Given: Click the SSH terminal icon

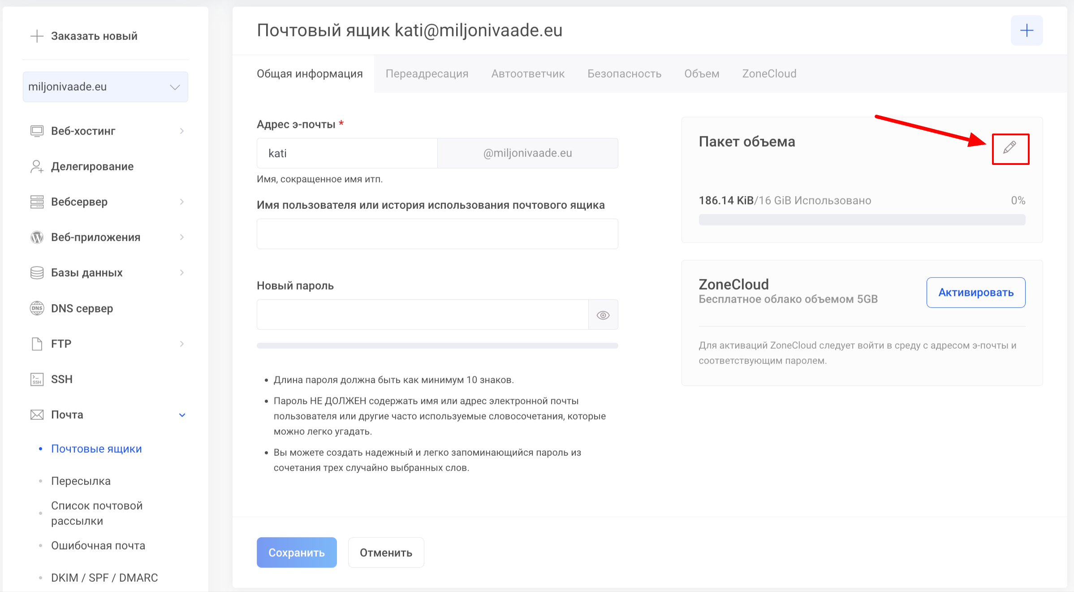Looking at the screenshot, I should [x=37, y=379].
